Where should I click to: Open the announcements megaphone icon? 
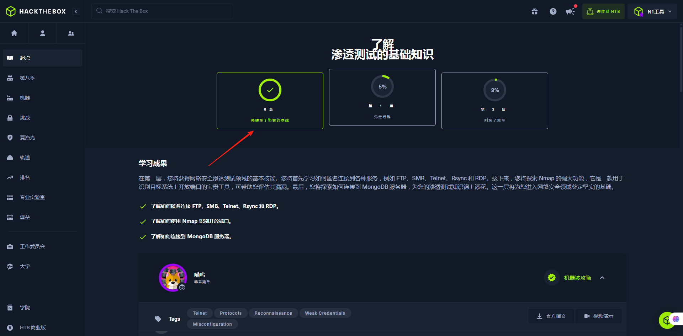[570, 11]
